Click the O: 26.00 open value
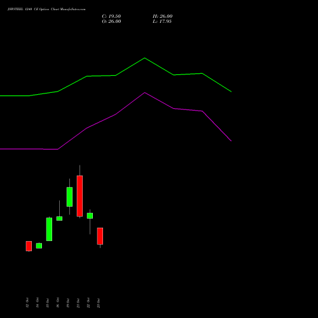 pos(111,21)
